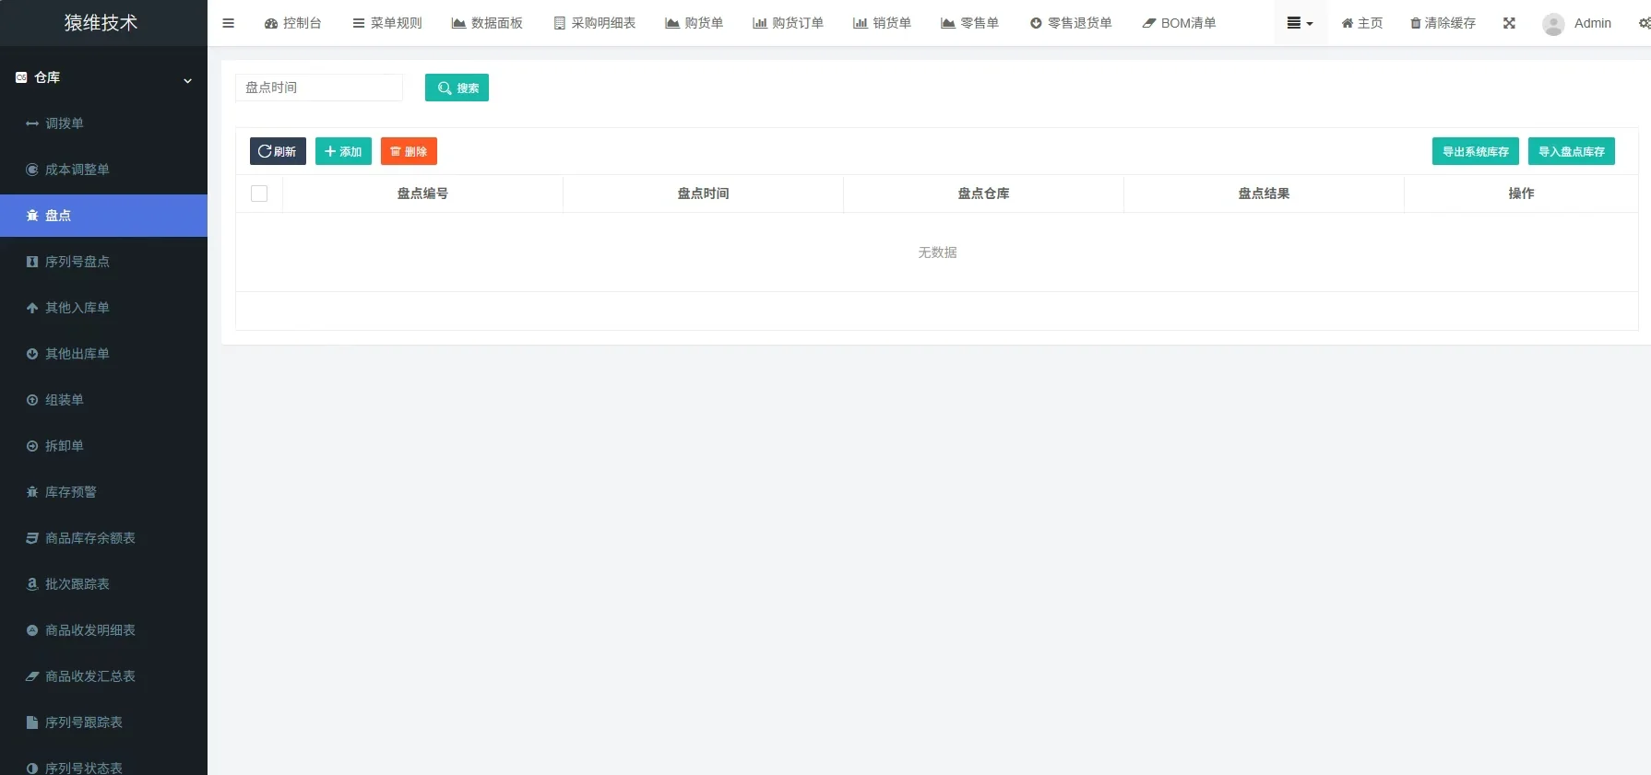Open 其他出库单 in the sidebar
1651x775 pixels.
pos(103,354)
